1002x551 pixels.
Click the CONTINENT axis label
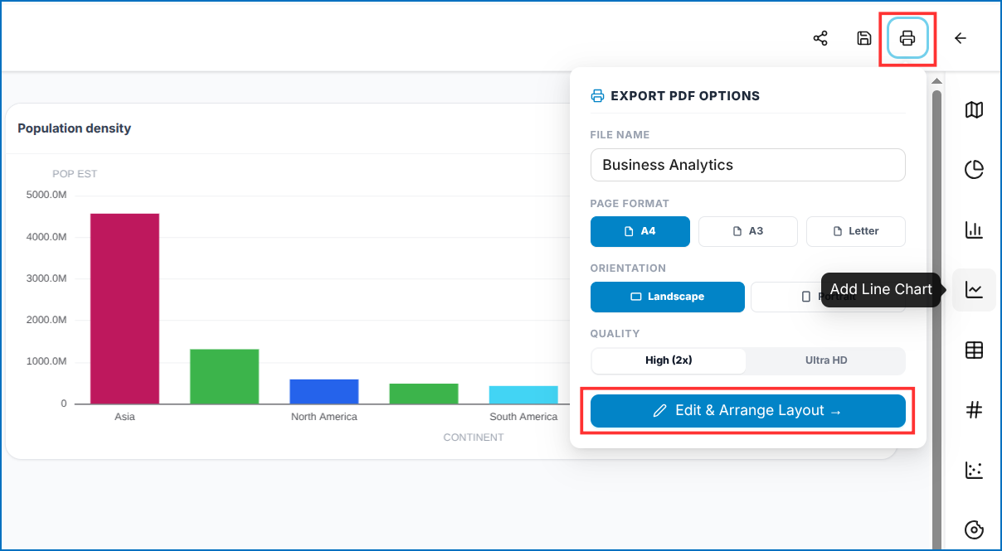473,437
